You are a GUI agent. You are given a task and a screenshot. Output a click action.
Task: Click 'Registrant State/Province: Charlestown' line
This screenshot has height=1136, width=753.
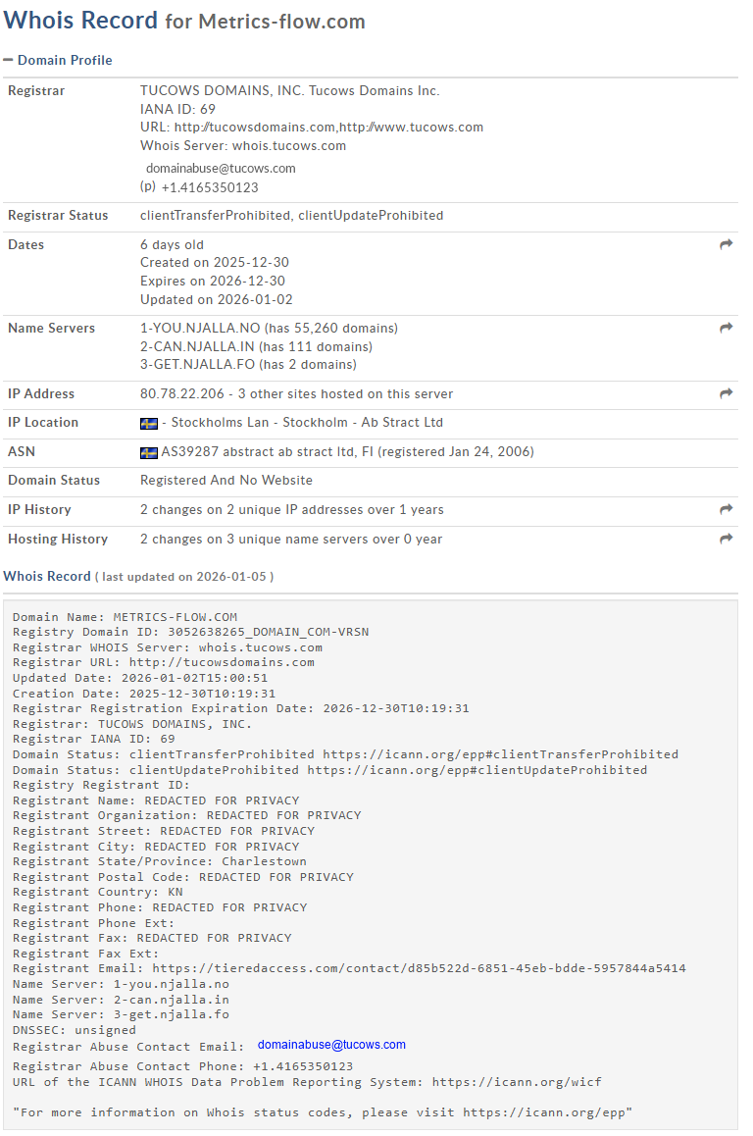point(159,861)
